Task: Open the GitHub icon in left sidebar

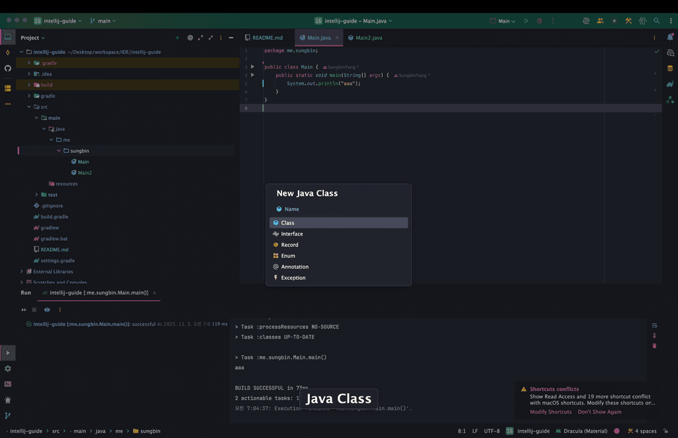Action: click(8, 68)
